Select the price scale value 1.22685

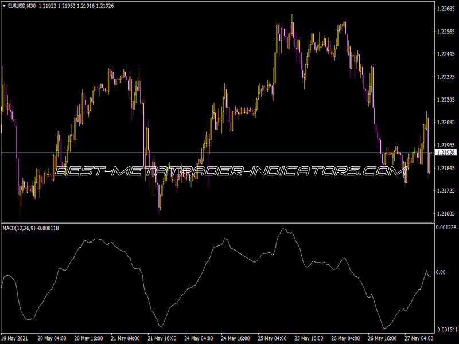tap(446, 9)
